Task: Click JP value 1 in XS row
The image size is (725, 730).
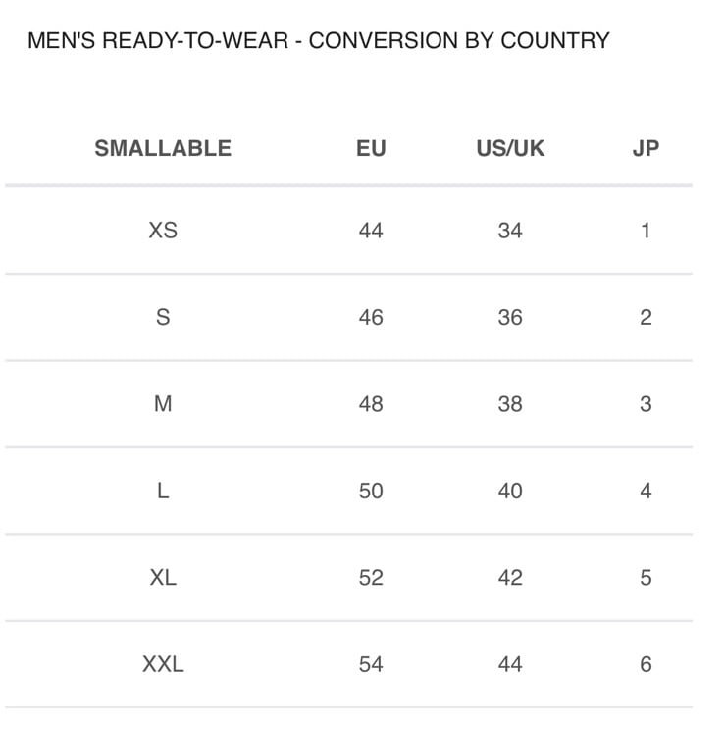Action: [x=646, y=231]
